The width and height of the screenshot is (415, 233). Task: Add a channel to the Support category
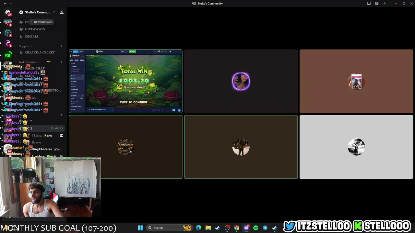[x=61, y=46]
